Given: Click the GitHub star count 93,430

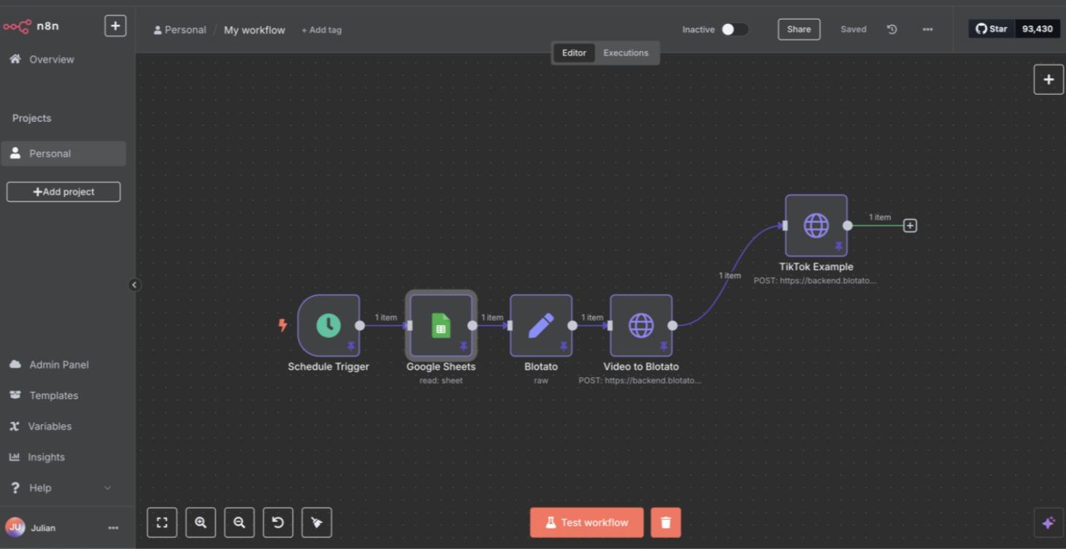Looking at the screenshot, I should (x=1038, y=29).
